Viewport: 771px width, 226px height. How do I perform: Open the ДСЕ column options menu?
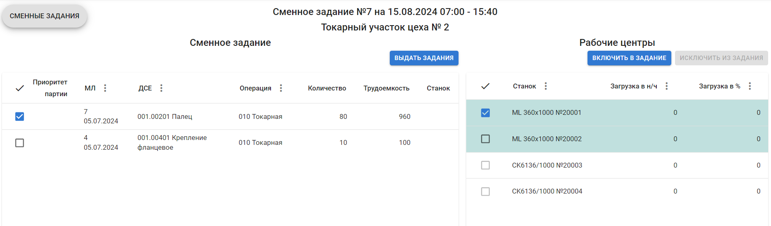[x=161, y=88]
